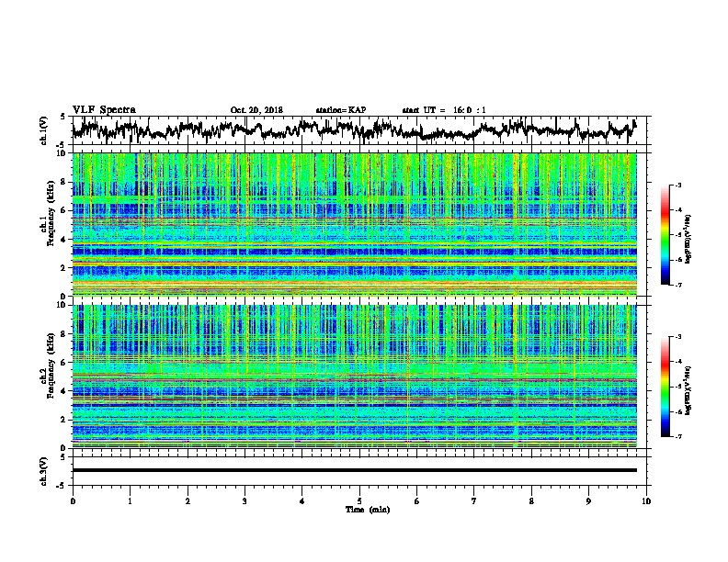Click the ch.2 color scale bar

665,387
